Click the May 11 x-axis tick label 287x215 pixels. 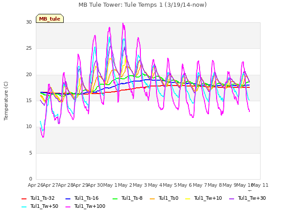[260, 185]
